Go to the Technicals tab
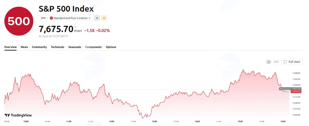The image size is (309, 126). [58, 47]
